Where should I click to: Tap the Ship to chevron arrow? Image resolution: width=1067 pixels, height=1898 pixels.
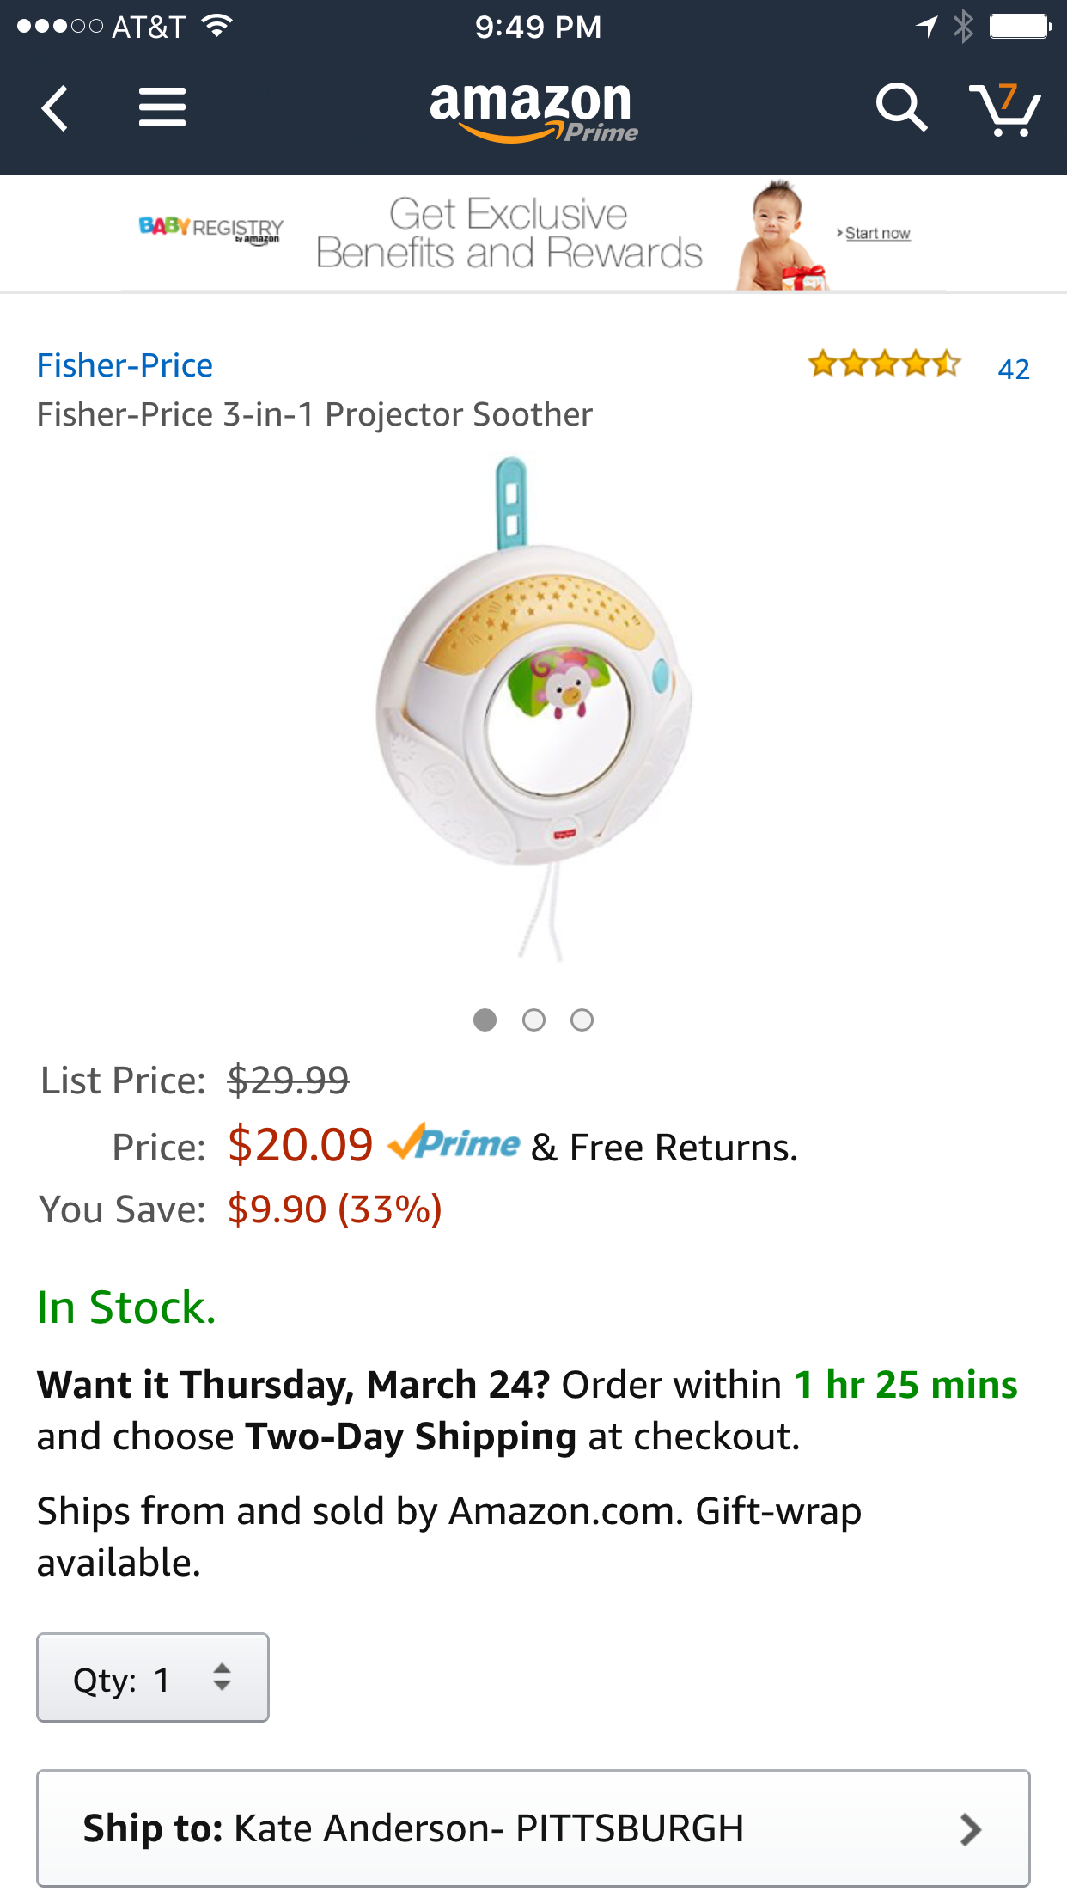pos(971,1829)
